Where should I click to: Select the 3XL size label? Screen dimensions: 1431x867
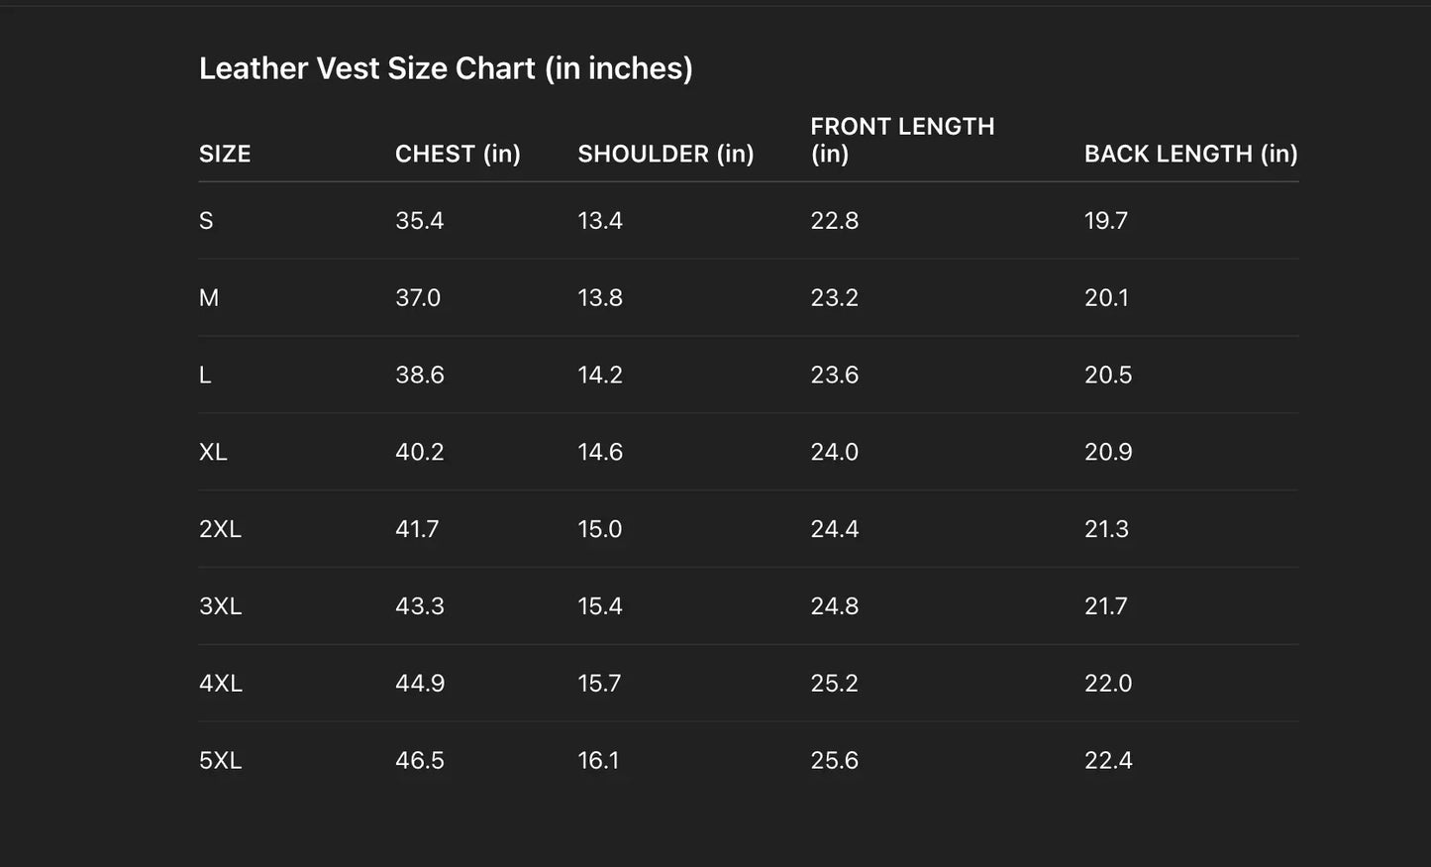coord(220,606)
